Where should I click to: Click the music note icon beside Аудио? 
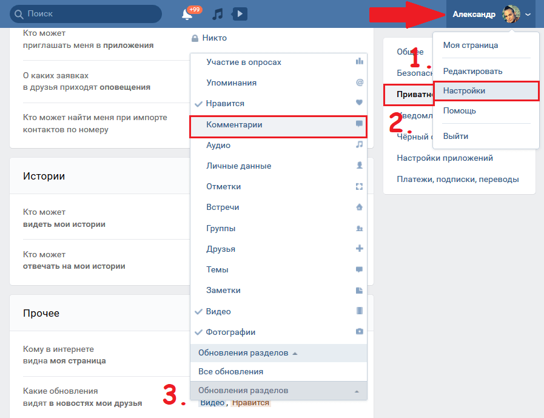click(360, 144)
